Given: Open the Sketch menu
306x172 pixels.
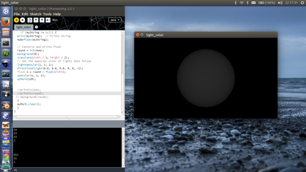Looking at the screenshot, I should (x=35, y=14).
